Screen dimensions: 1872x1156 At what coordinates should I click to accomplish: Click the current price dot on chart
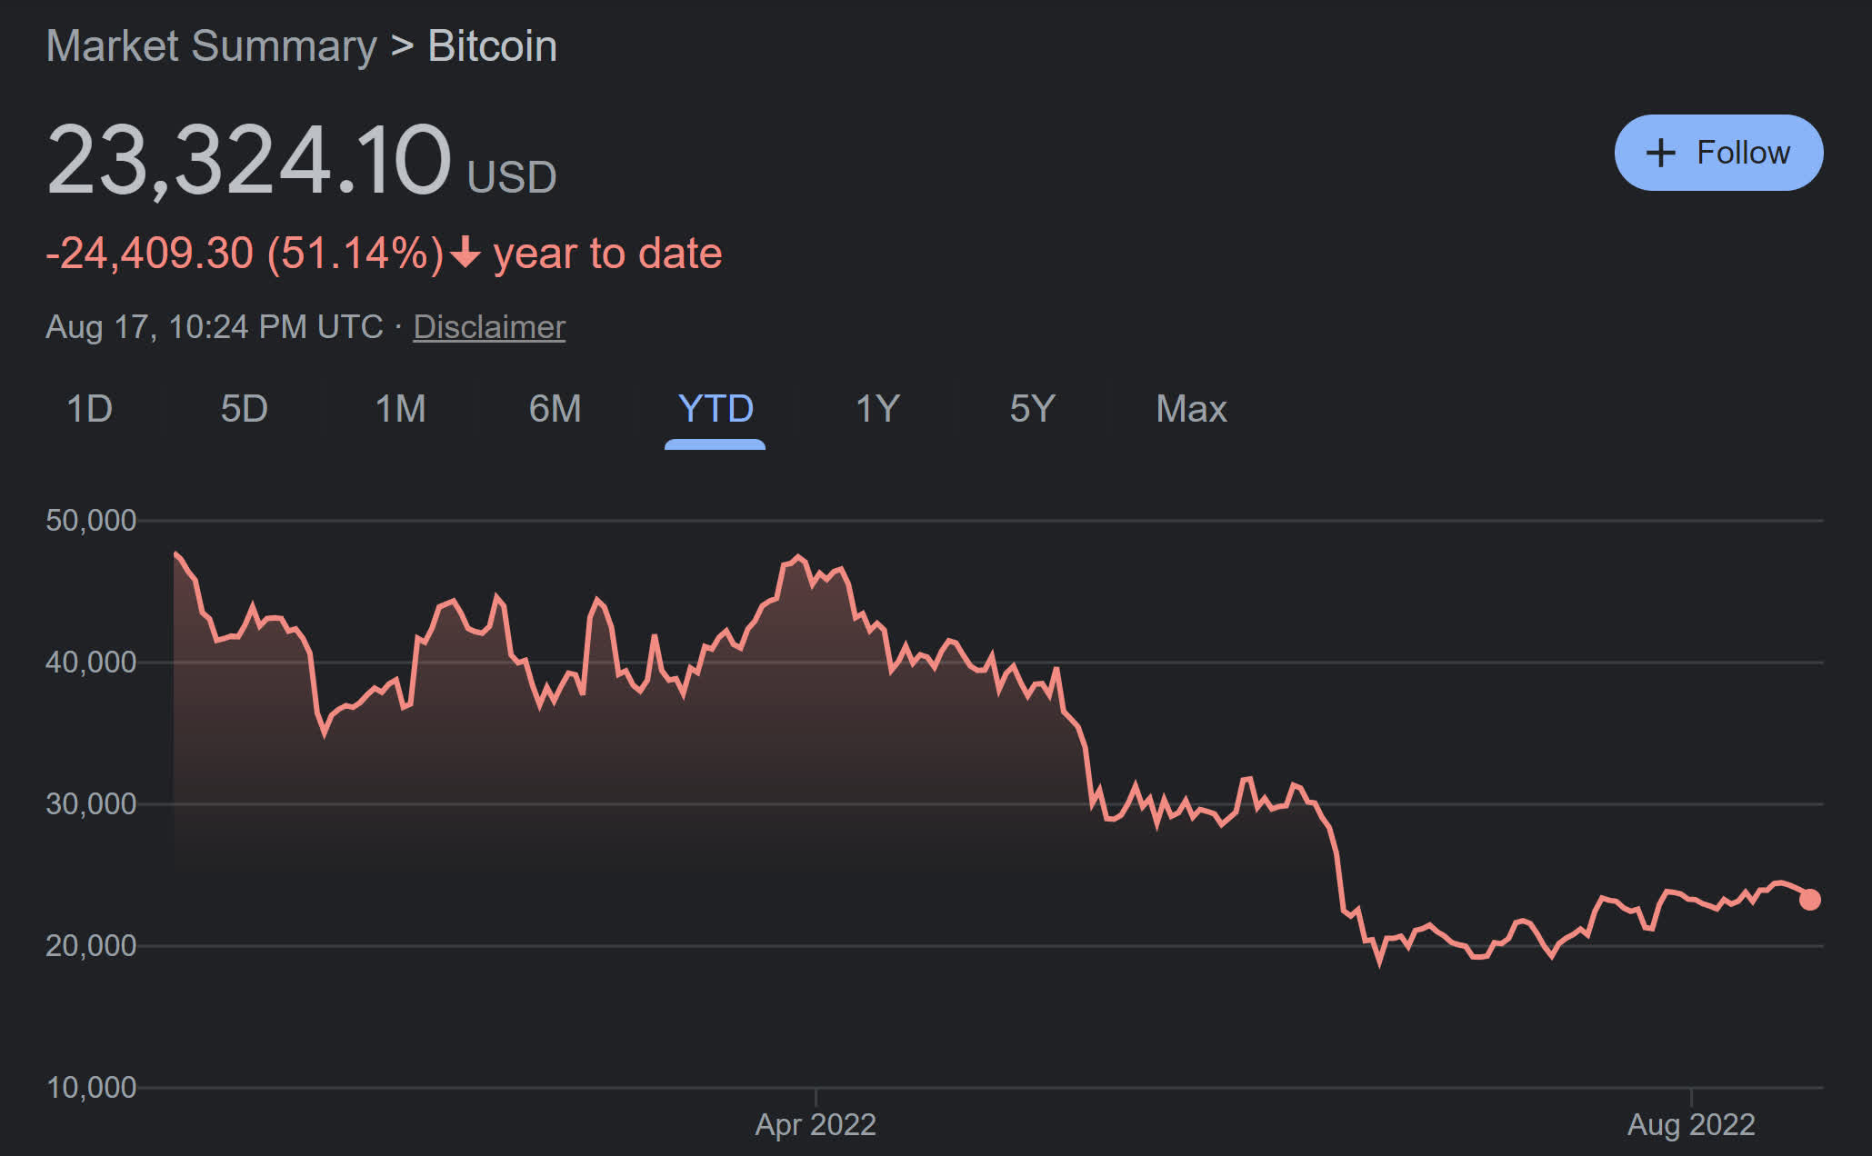[x=1810, y=900]
